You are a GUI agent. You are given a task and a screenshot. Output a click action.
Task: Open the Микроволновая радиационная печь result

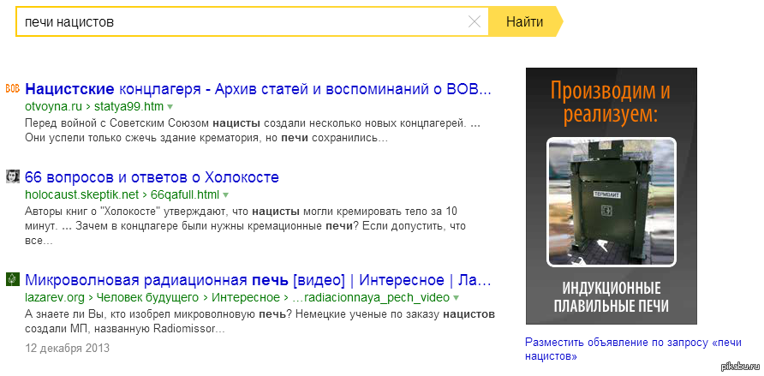tap(259, 280)
